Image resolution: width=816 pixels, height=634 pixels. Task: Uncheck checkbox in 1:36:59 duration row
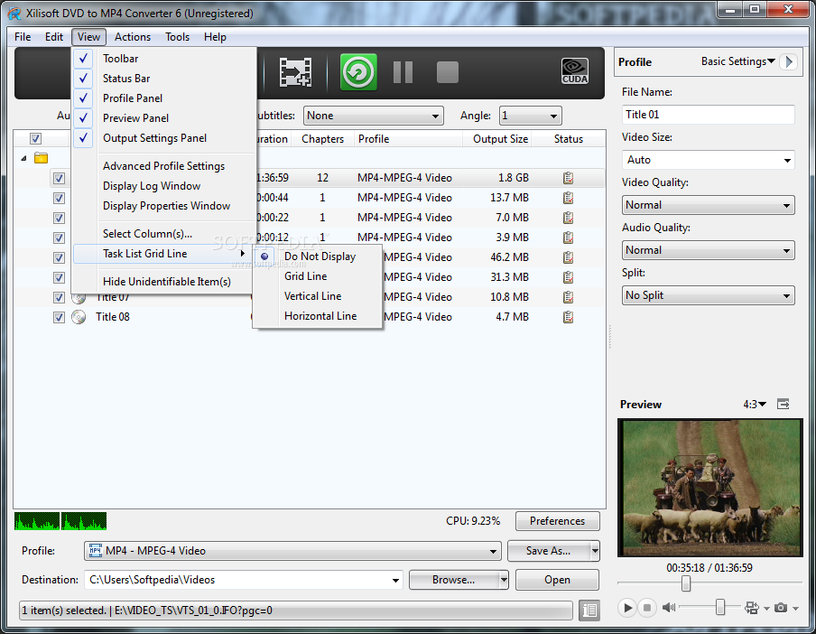(59, 178)
